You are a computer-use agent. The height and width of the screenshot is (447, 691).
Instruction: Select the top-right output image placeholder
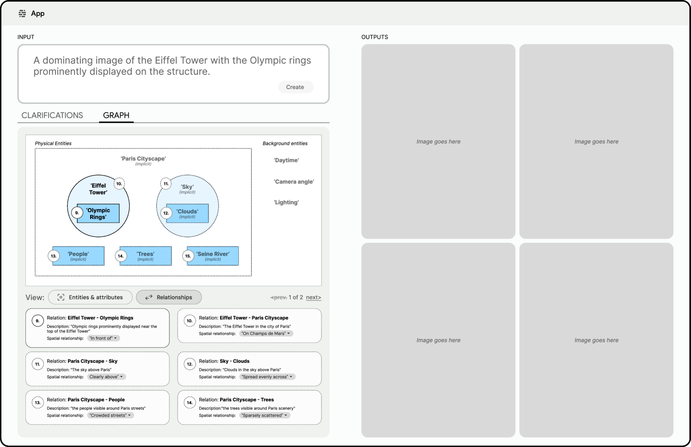(596, 142)
